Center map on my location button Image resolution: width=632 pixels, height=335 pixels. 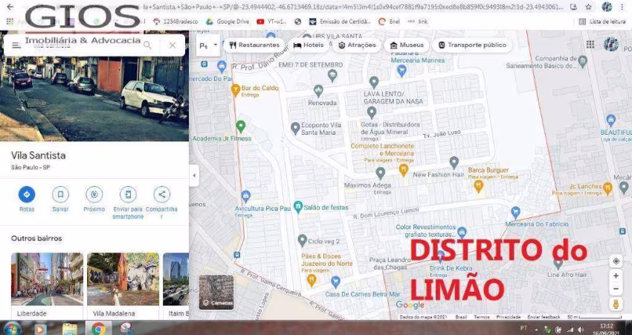coord(616,261)
